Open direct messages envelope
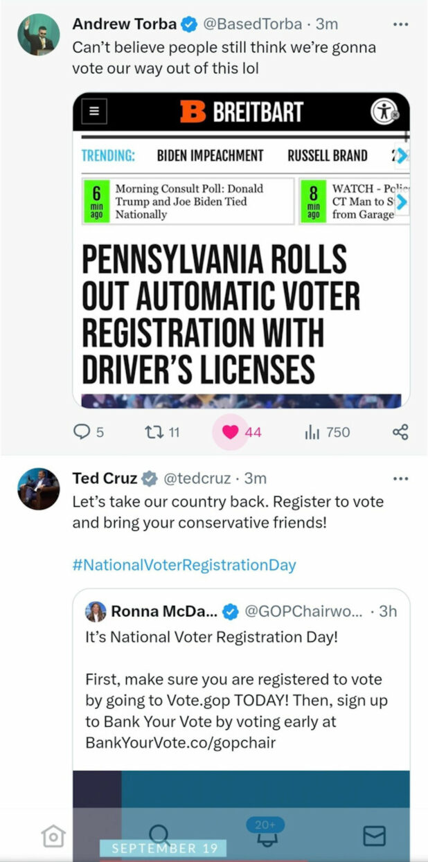Image resolution: width=428 pixels, height=862 pixels. 374,836
